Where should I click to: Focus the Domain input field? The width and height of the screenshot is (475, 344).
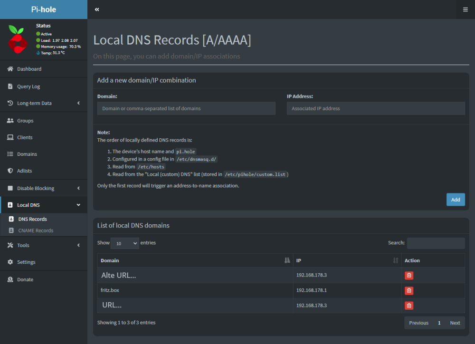click(186, 108)
